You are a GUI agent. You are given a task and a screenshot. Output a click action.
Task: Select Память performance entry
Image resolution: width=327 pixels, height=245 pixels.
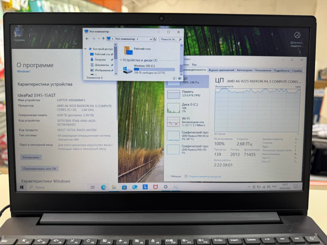click(187, 94)
